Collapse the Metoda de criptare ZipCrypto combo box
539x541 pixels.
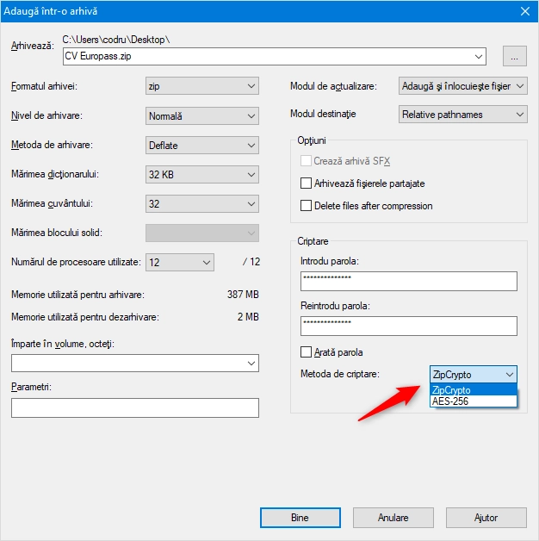point(474,375)
